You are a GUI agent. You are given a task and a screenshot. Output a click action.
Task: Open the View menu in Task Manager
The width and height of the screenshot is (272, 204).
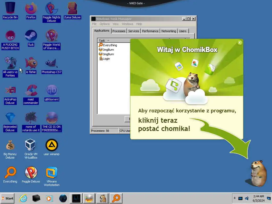coord(116,24)
